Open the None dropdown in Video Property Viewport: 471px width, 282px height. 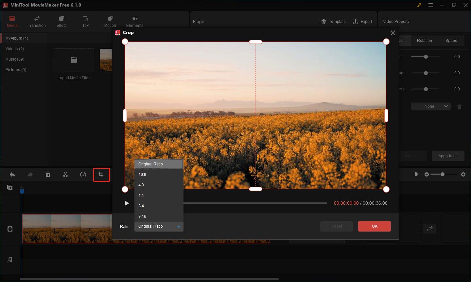point(430,106)
